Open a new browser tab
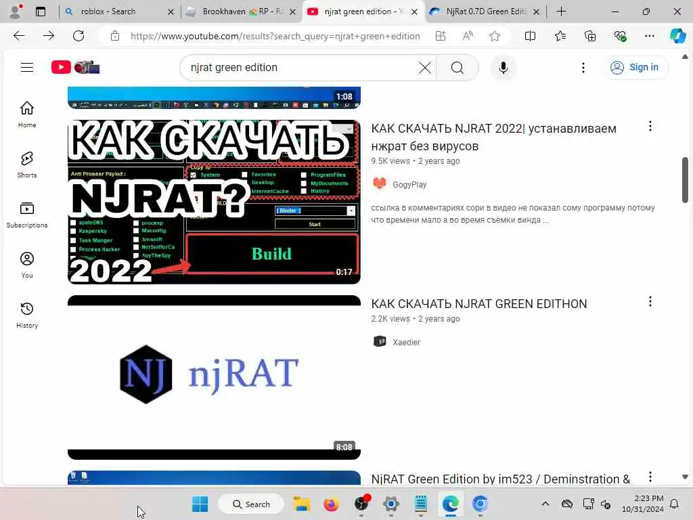The image size is (693, 520). (561, 12)
